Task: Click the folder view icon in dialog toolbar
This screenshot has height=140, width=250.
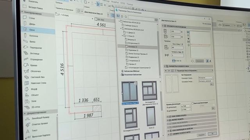Action: 118,16
